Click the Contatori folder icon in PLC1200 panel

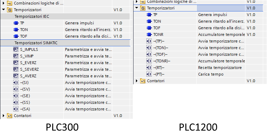(x=143, y=81)
